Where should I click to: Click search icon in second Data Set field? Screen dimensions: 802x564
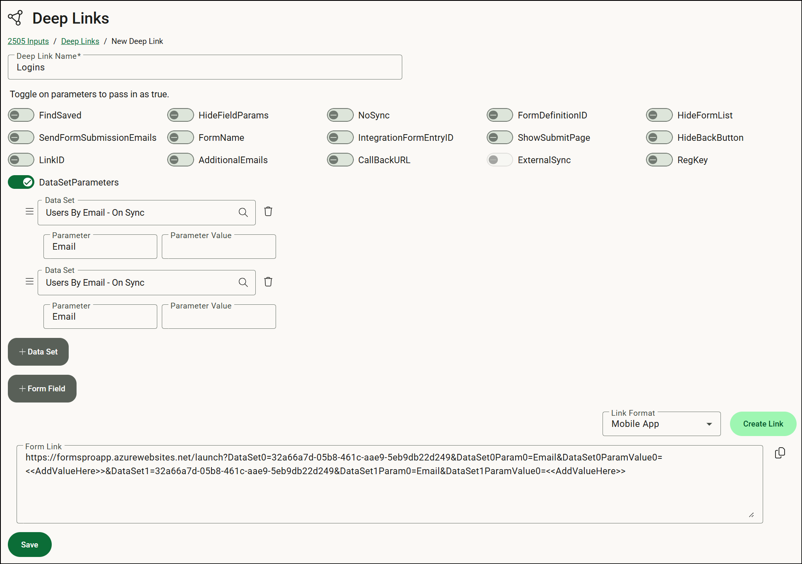tap(243, 282)
